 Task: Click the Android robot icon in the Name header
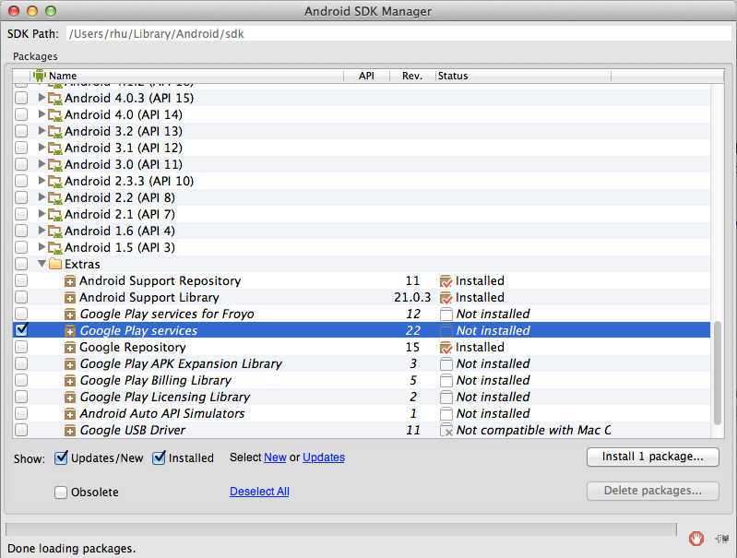40,76
